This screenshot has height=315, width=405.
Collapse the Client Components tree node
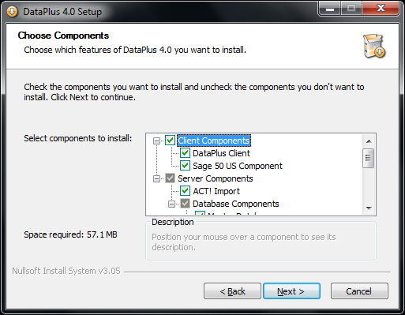156,141
